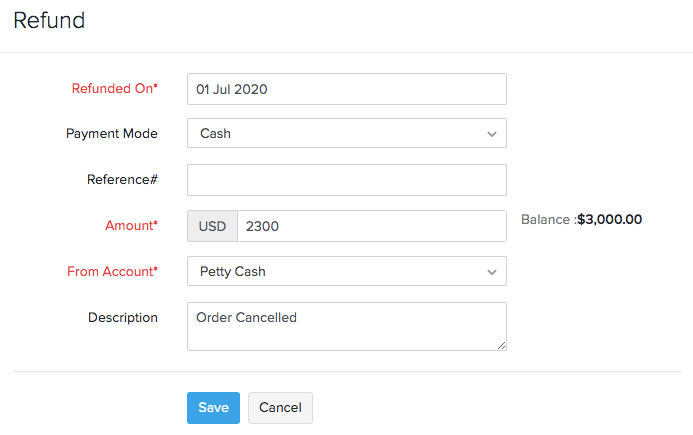Screen dimensions: 693x435
Task: Click the $3,000.00 balance amount
Action: tap(609, 219)
